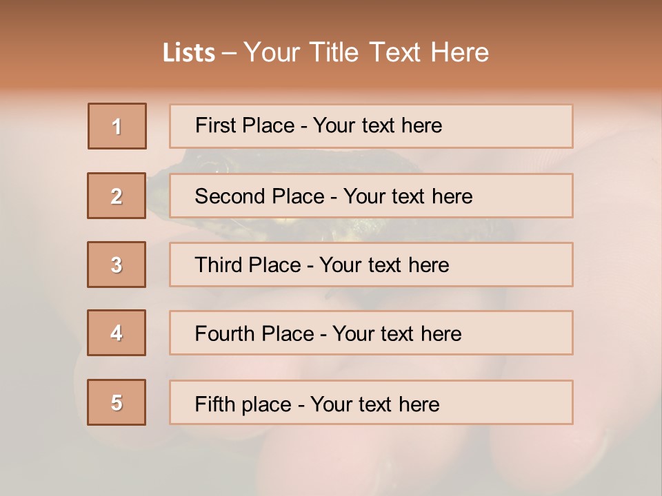Click the bold word 'Lists' in the title
Screen dimensions: 662x496
point(189,53)
